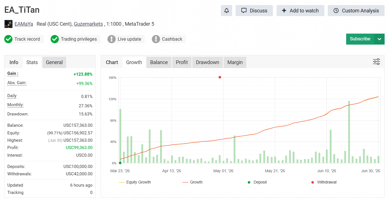388x201 pixels.
Task: Click the USC157,363.00 balance value
Action: click(78, 125)
